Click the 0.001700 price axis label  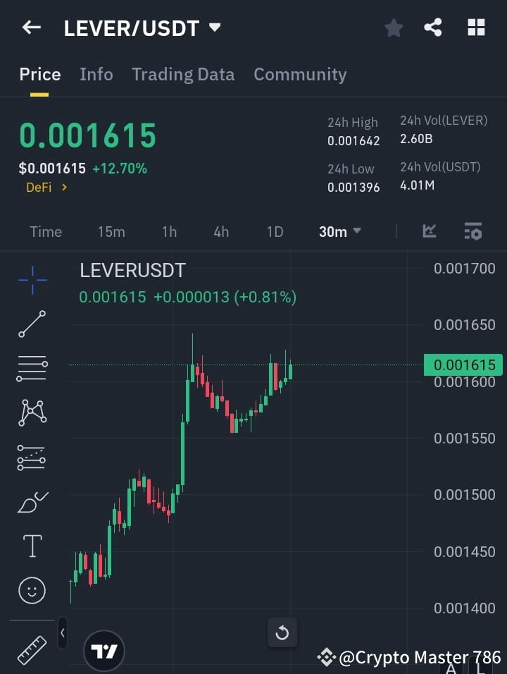pyautogui.click(x=465, y=269)
